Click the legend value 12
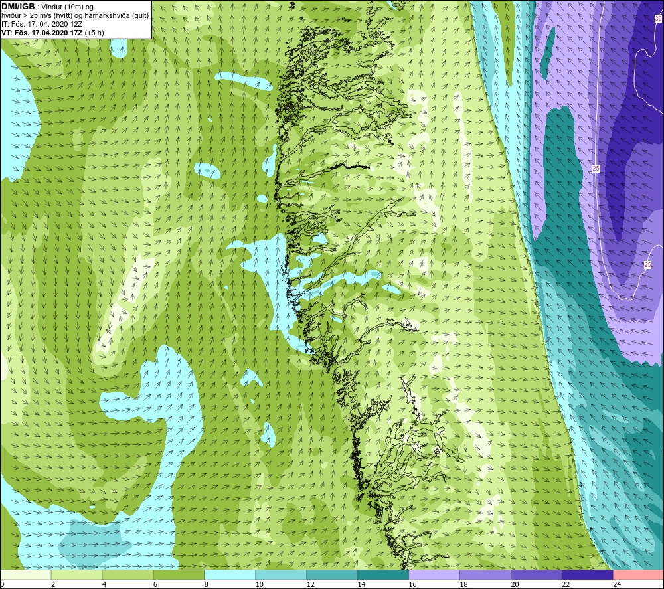 tap(310, 584)
